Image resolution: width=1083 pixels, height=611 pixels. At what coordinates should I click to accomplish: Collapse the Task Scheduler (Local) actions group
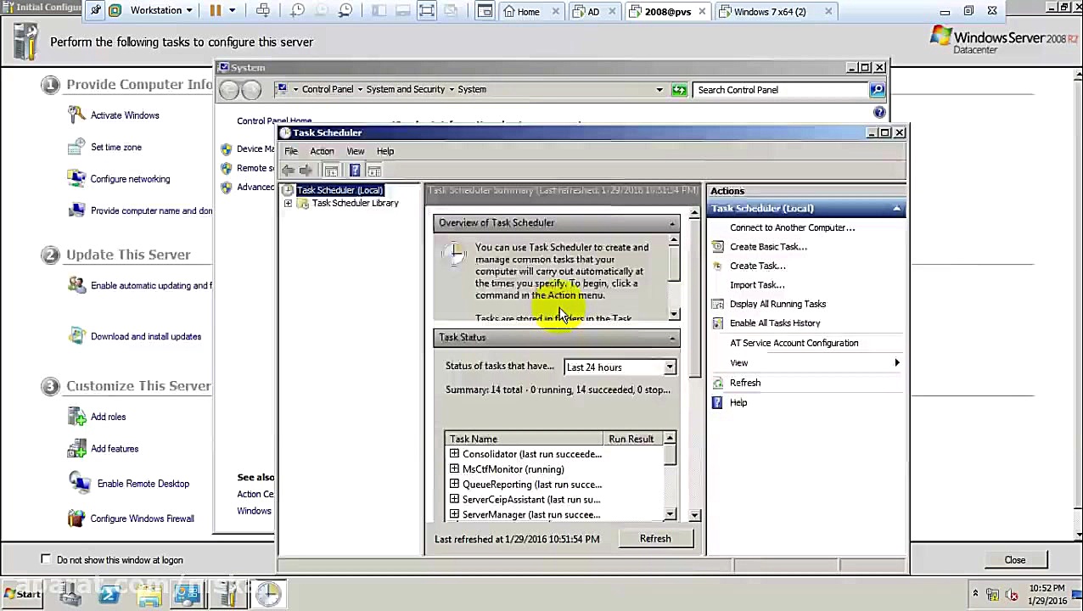(896, 209)
